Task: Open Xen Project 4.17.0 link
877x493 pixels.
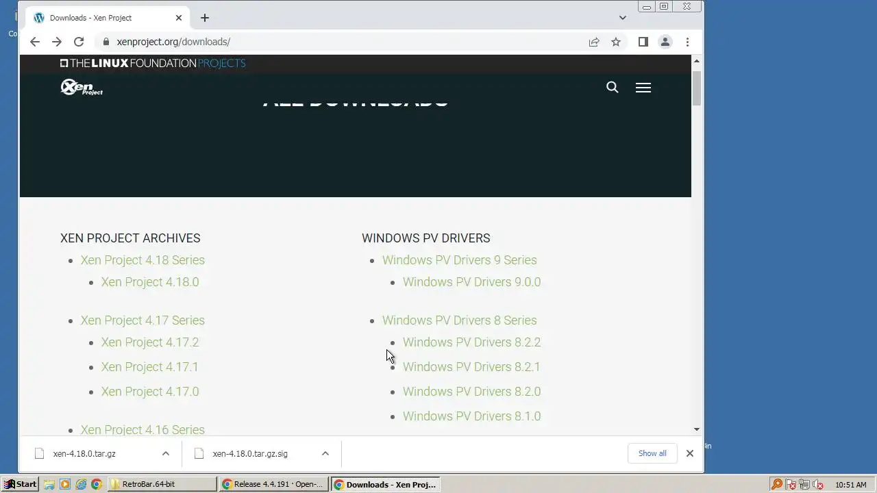Action: [150, 392]
